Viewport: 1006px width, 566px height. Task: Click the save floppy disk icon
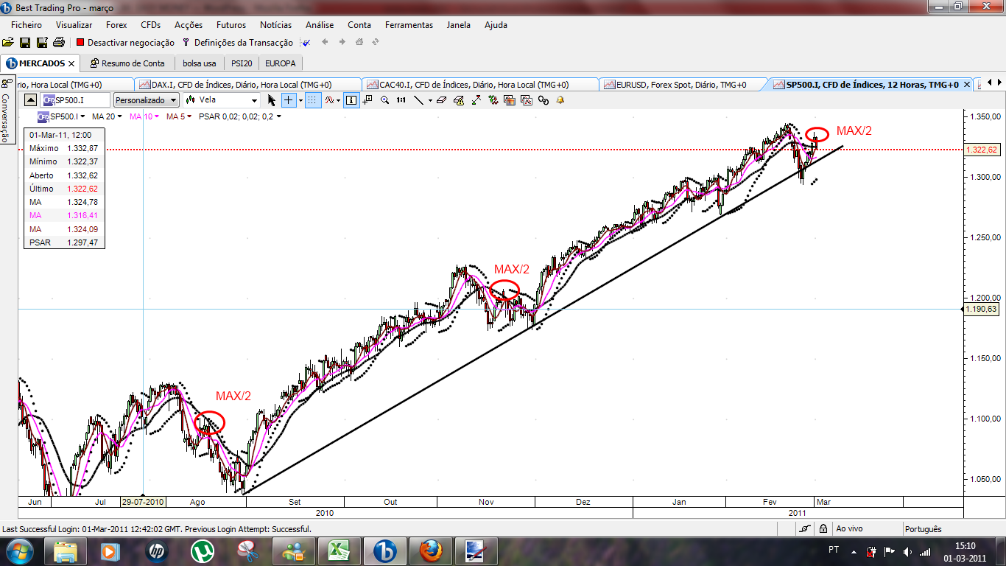(x=25, y=43)
